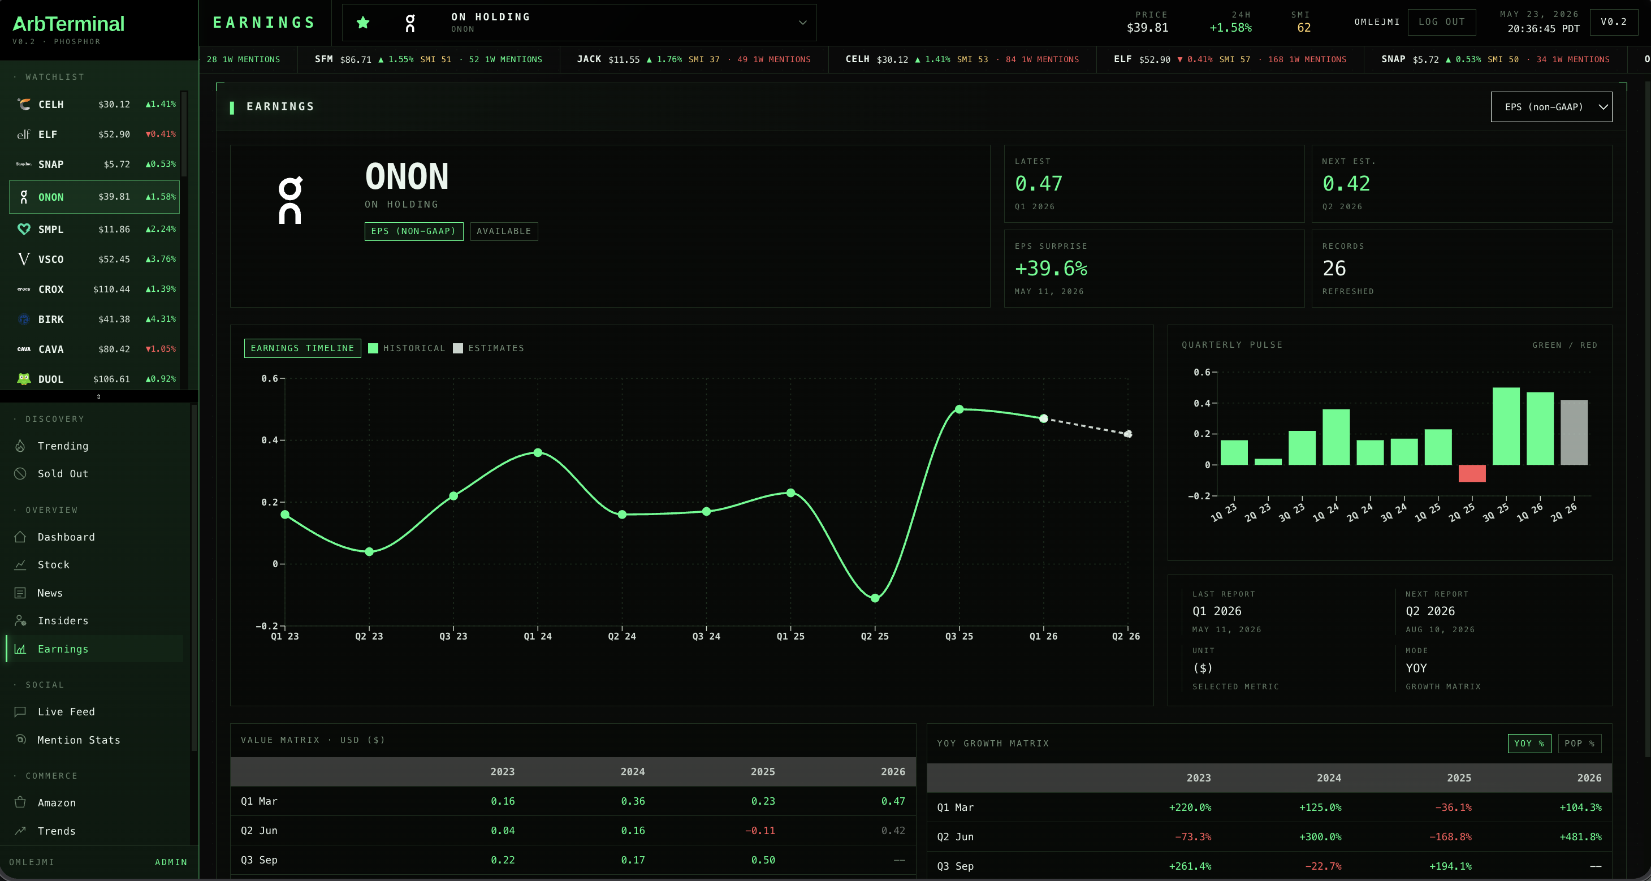1651x881 pixels.
Task: Click the Q2 2026 next report value
Action: (1430, 611)
